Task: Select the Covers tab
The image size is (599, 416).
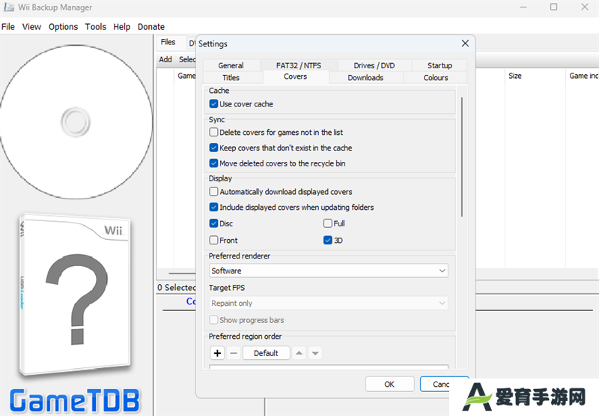Action: click(x=295, y=76)
